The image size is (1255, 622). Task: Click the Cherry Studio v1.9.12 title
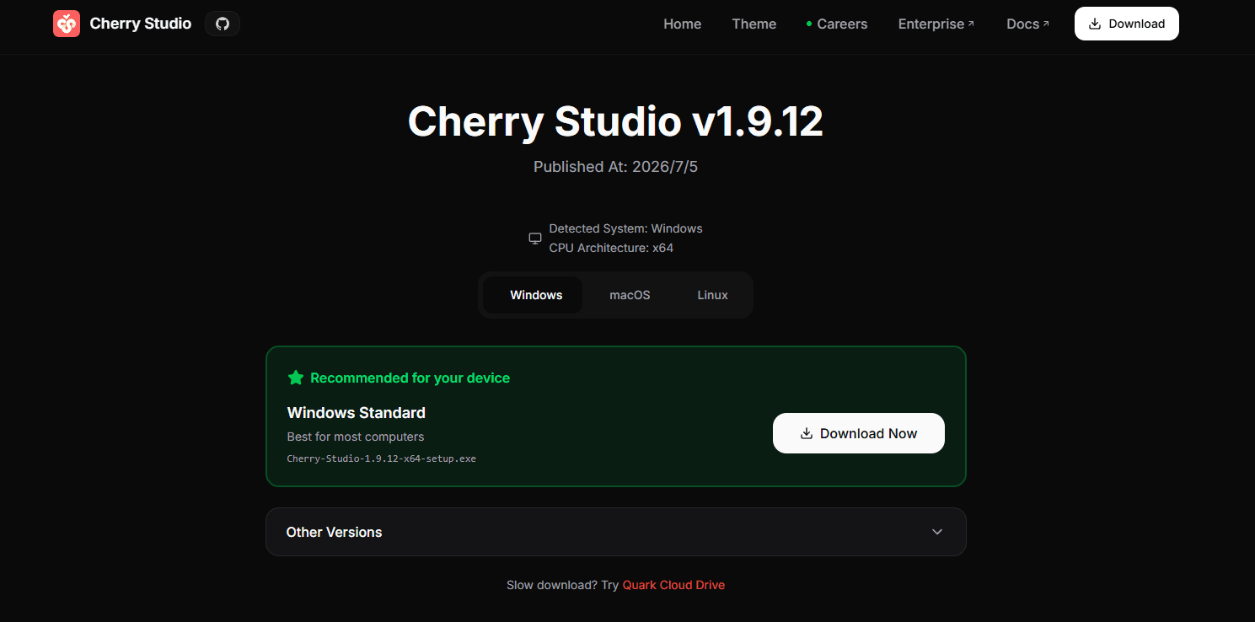point(615,121)
